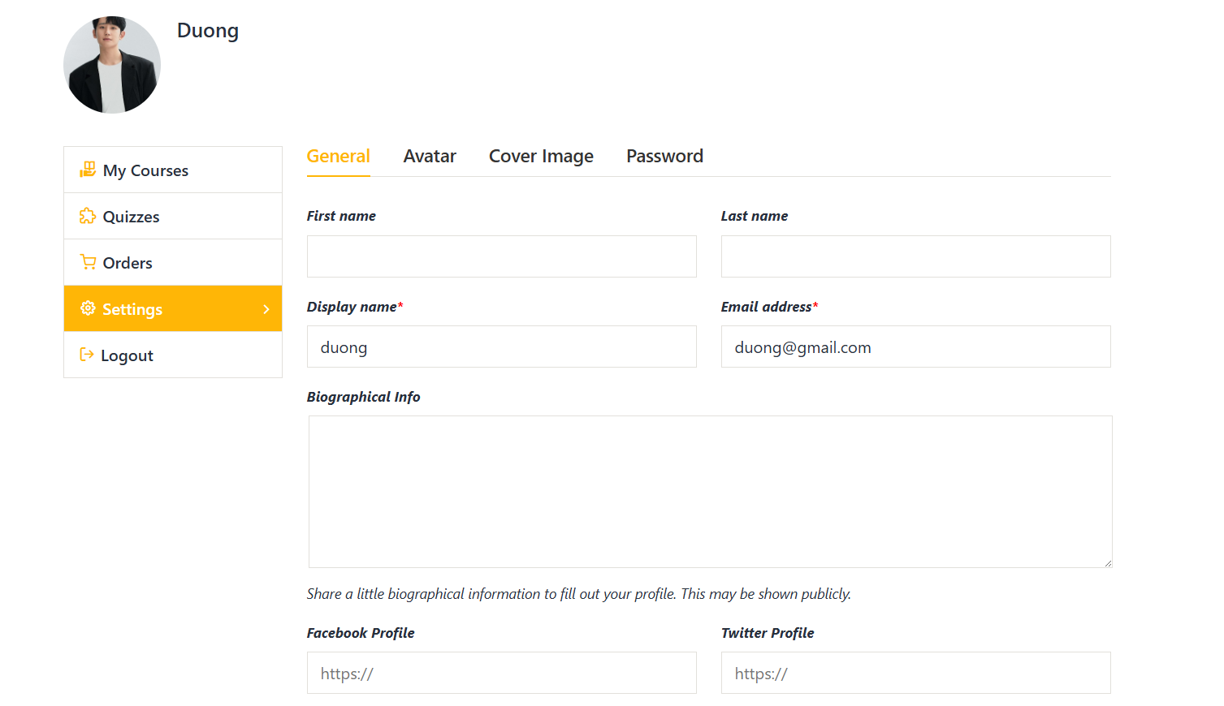This screenshot has height=706, width=1224.
Task: Edit the Display name field
Action: coord(501,347)
